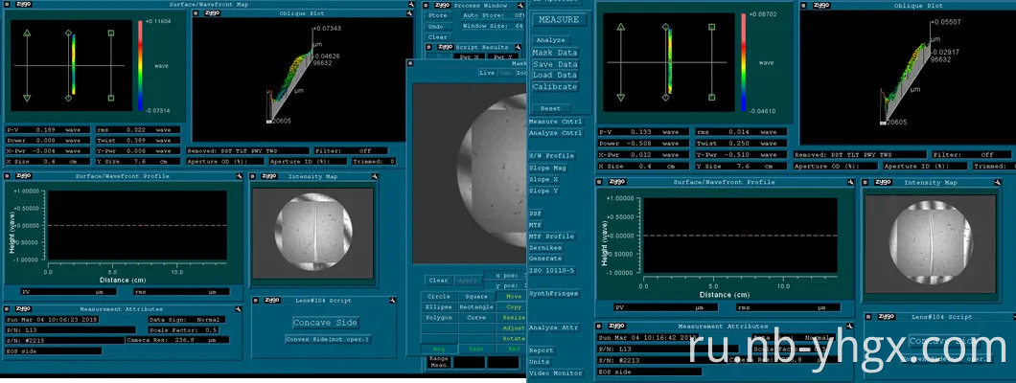Select the Acq mask mode

(438, 349)
